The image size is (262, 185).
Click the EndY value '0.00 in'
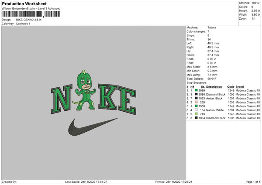(x=212, y=63)
